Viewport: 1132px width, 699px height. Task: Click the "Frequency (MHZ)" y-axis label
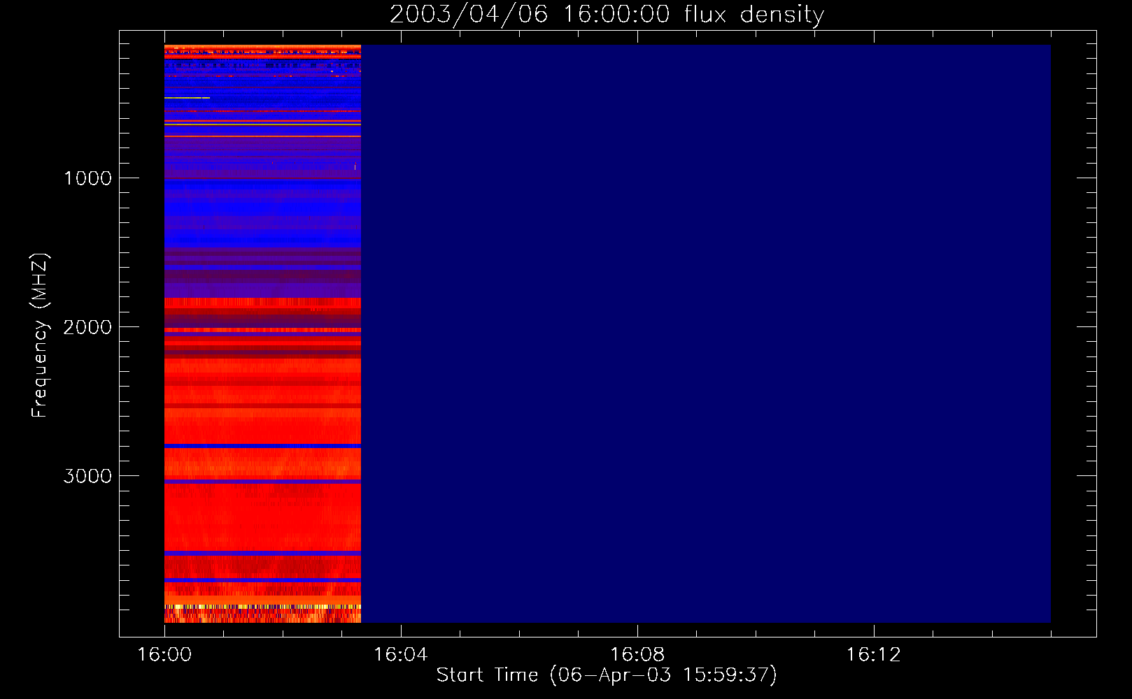coord(39,336)
